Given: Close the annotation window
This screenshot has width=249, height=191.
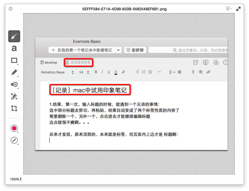Looking at the screenshot, I should (x=11, y=9).
